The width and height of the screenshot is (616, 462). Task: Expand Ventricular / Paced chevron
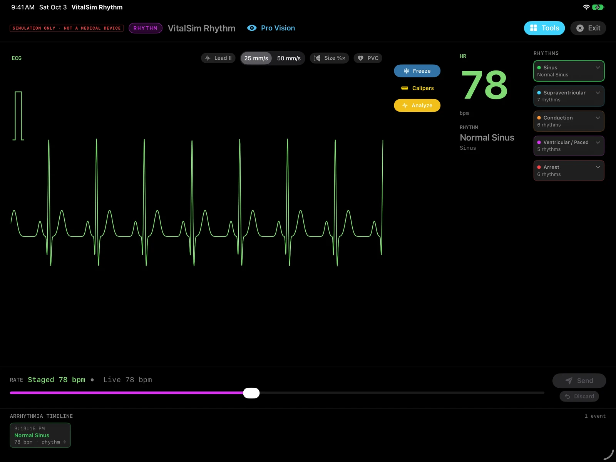[598, 142]
